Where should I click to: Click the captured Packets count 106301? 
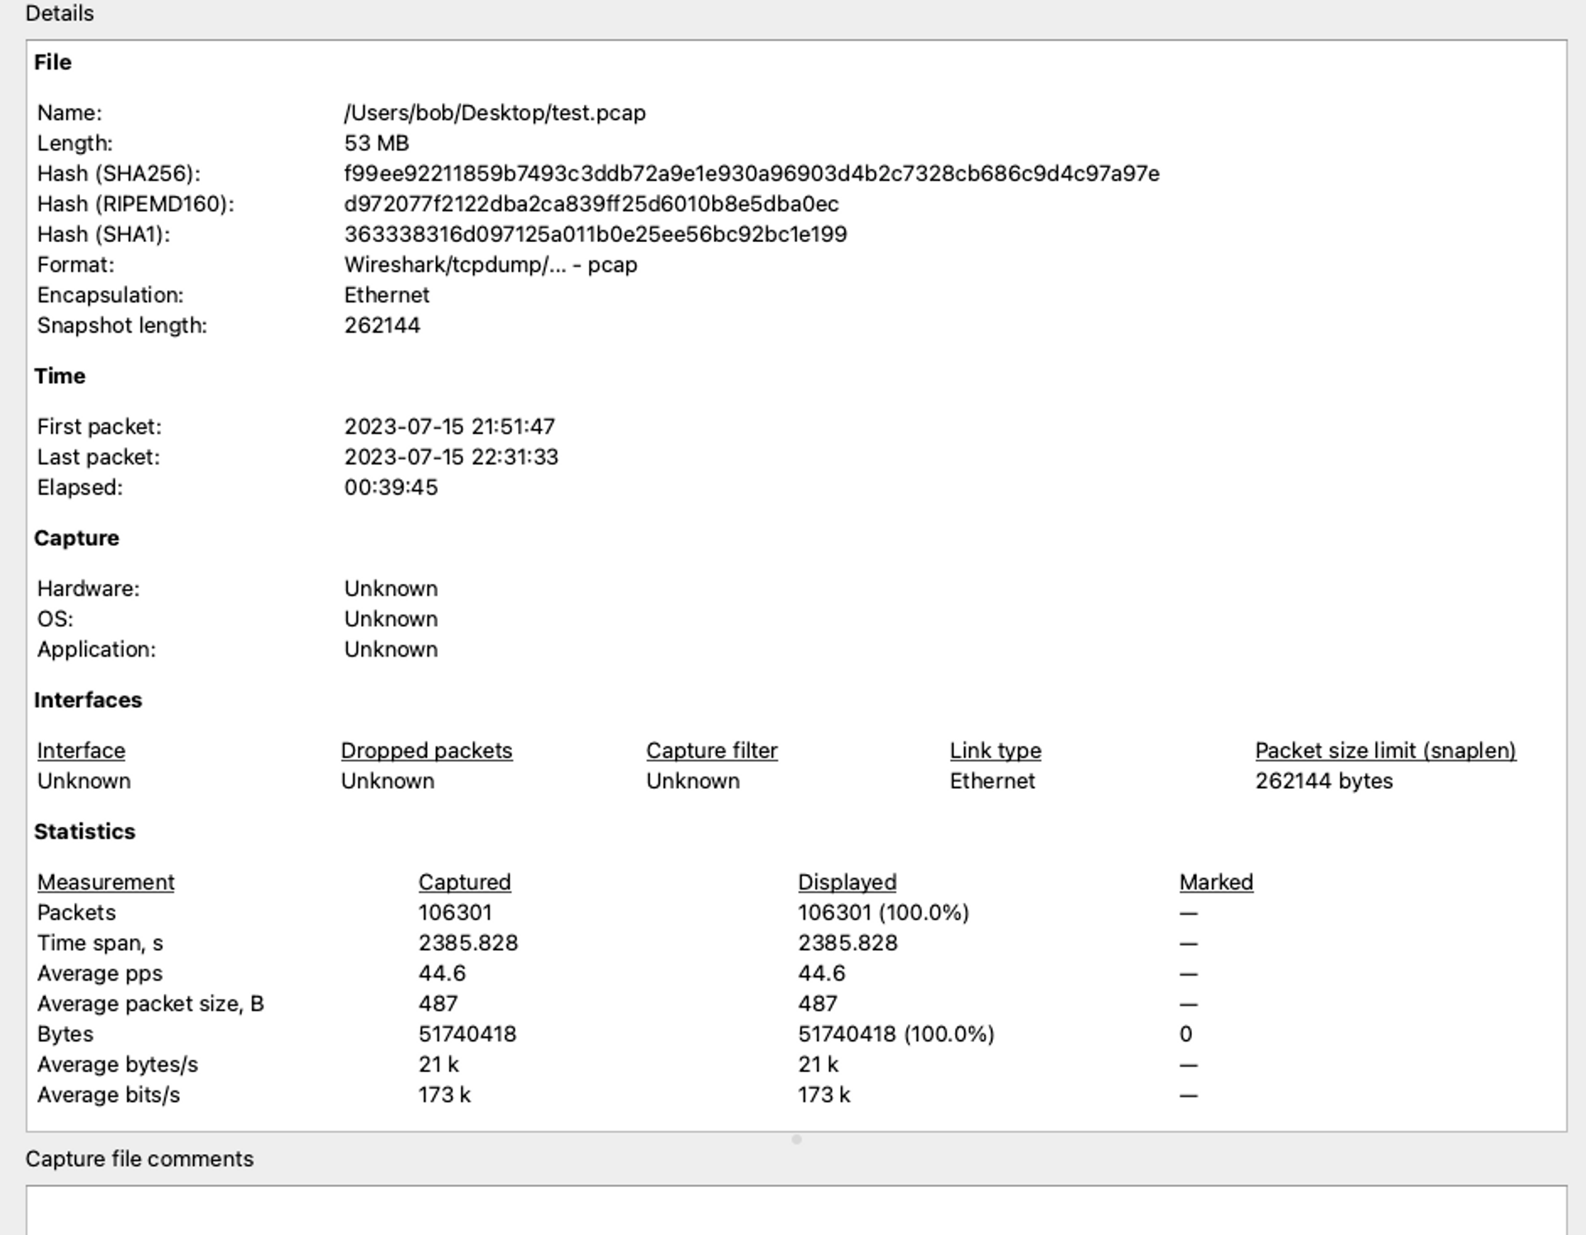pos(454,913)
